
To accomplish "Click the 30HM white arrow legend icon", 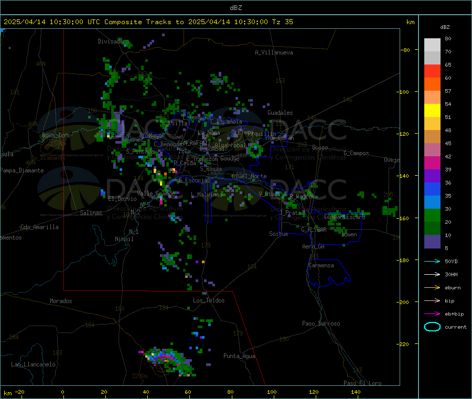I will [432, 274].
